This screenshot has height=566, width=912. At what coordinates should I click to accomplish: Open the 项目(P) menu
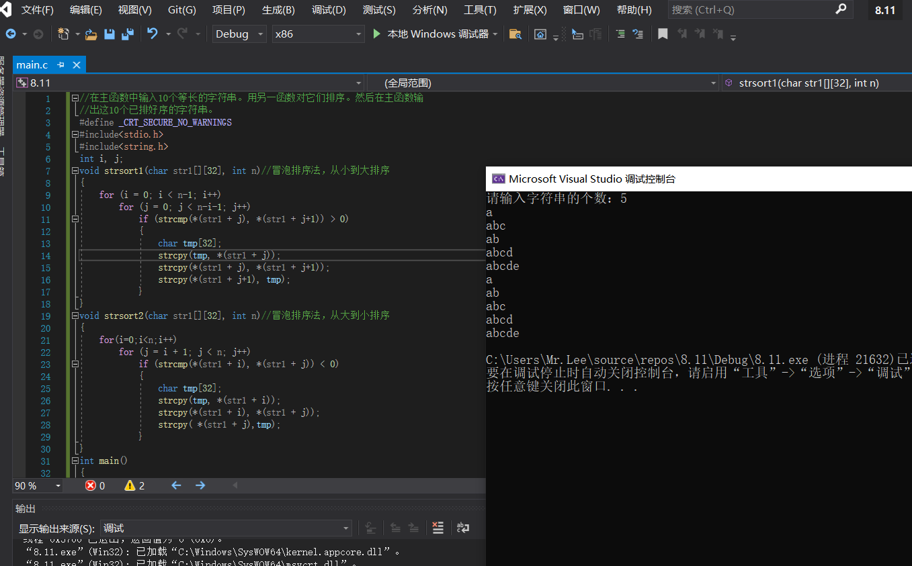229,10
